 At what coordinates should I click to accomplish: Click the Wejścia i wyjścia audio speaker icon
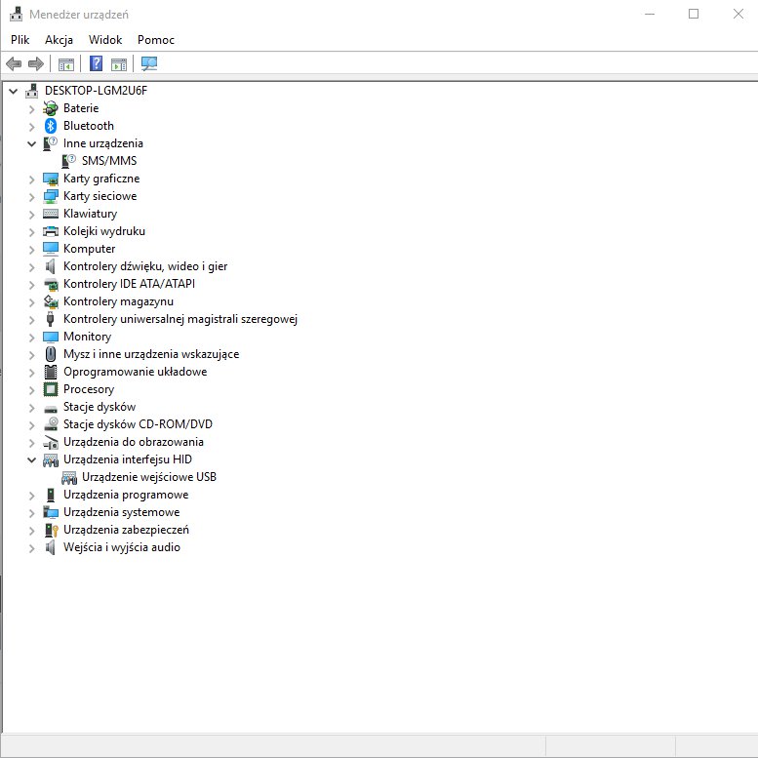pos(50,547)
